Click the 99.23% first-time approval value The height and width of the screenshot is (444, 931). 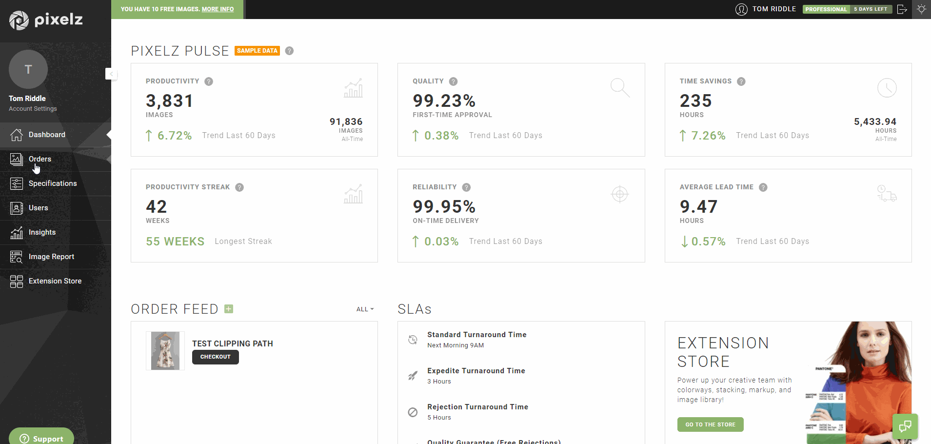[x=444, y=101]
